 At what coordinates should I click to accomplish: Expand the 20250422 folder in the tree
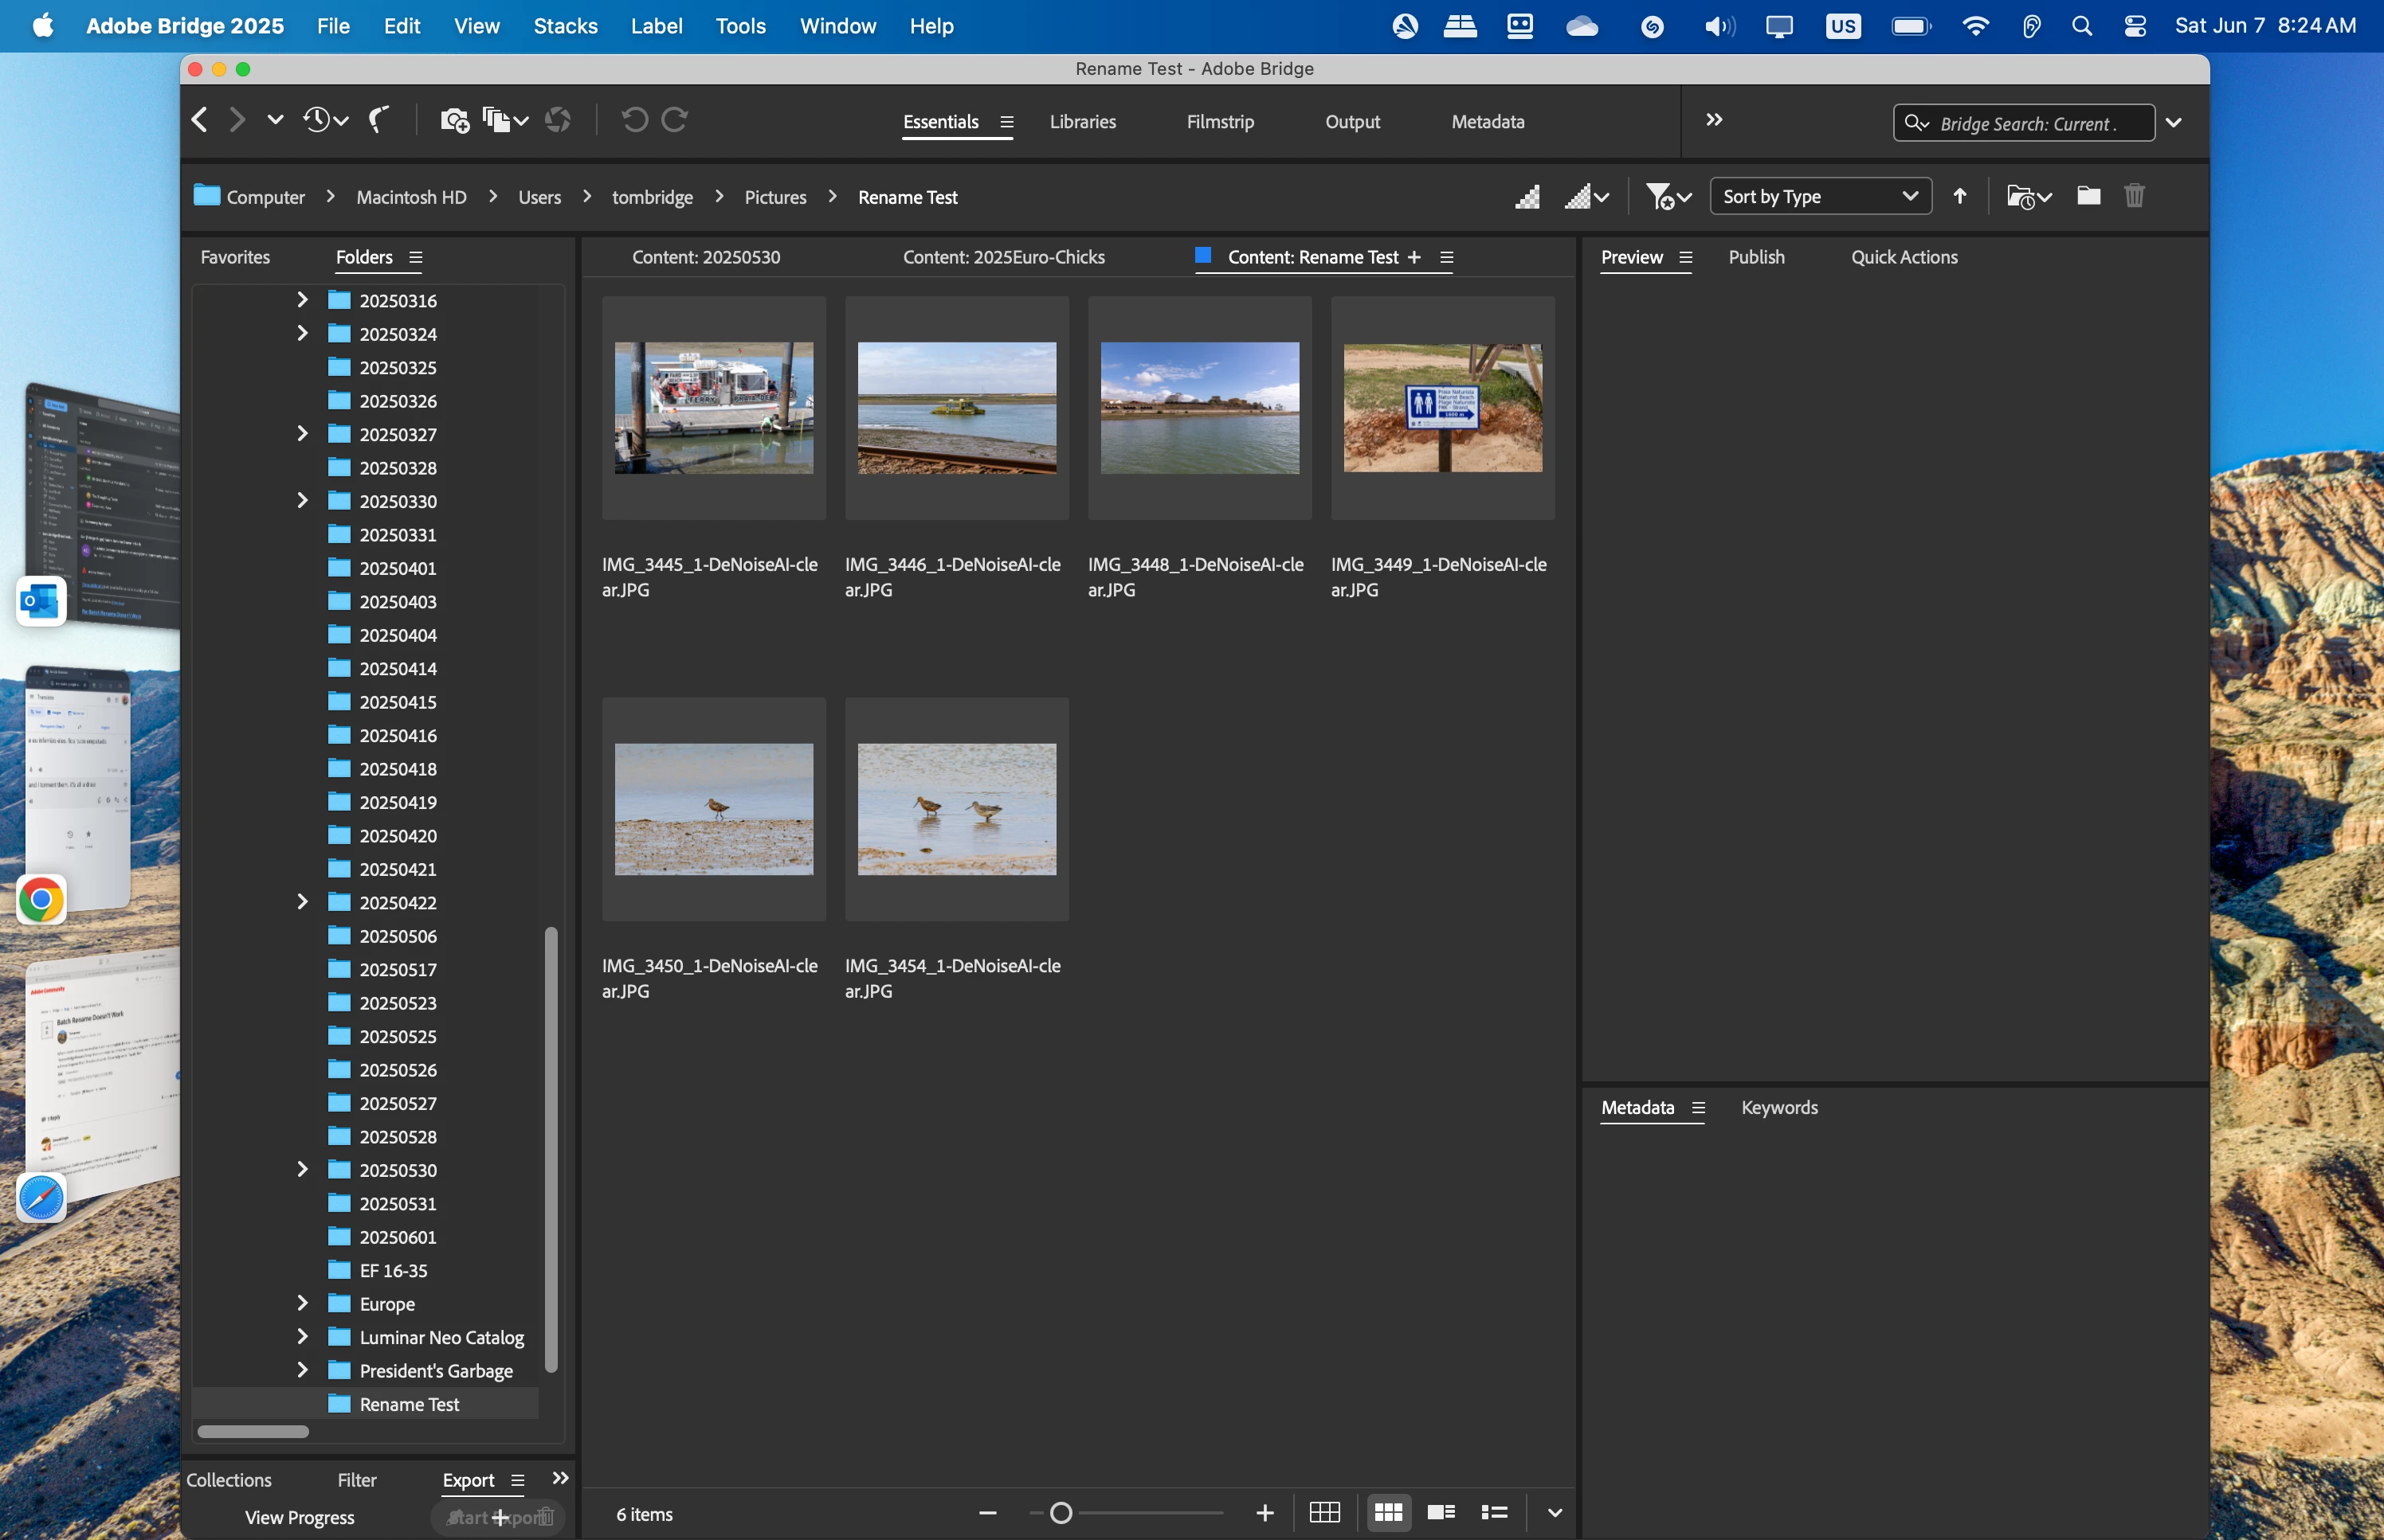(x=302, y=902)
